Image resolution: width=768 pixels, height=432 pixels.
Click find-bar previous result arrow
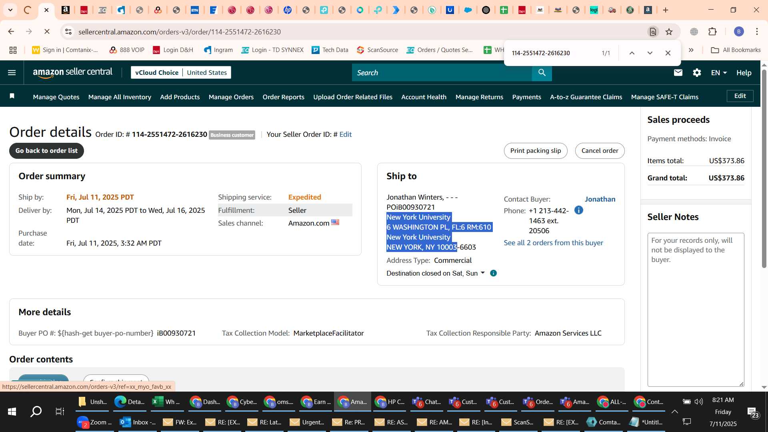[632, 53]
